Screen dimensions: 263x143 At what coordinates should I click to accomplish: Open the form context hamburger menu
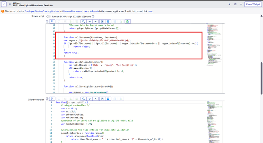(10, 4)
